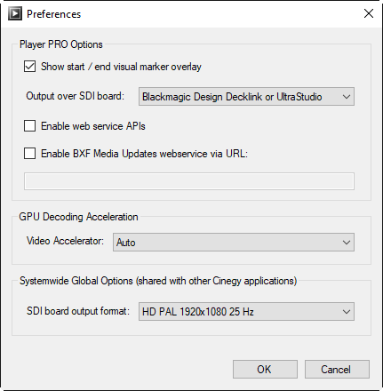The width and height of the screenshot is (383, 391).
Task: Uncheck Show start / end visual marker overlay
Action: coord(29,67)
